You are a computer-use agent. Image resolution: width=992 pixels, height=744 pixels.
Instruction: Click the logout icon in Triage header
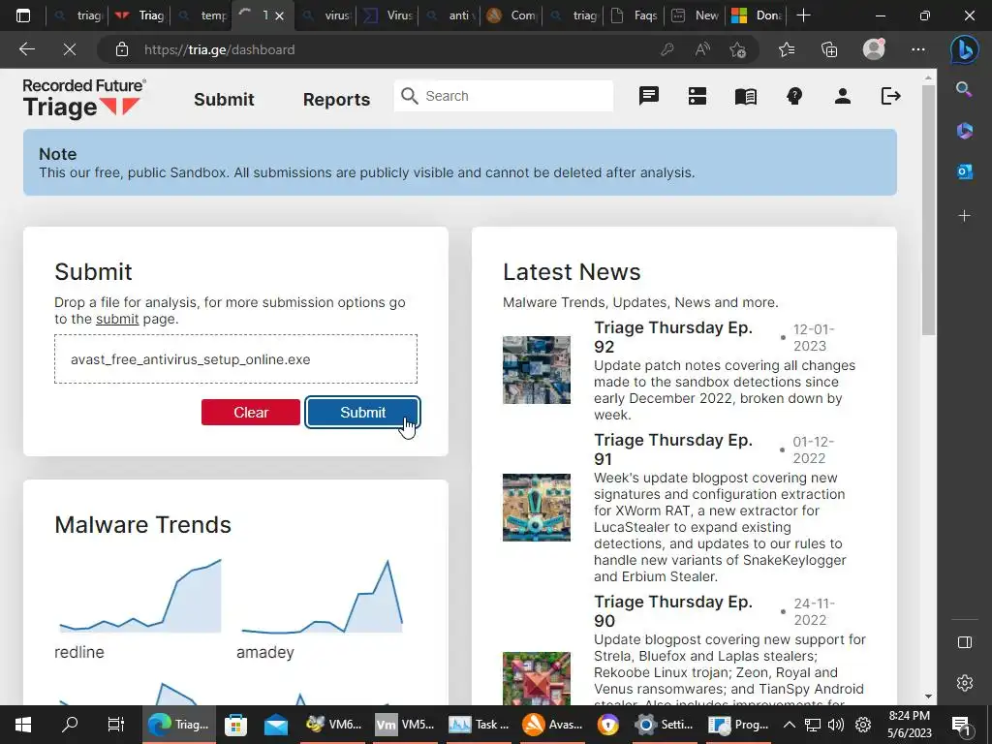891,96
